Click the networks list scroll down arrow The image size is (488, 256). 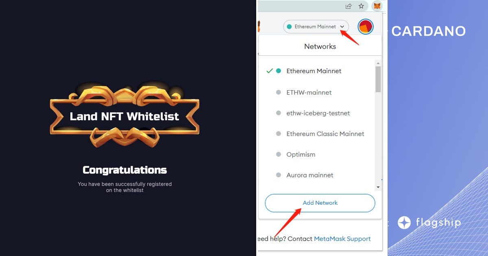click(x=378, y=187)
